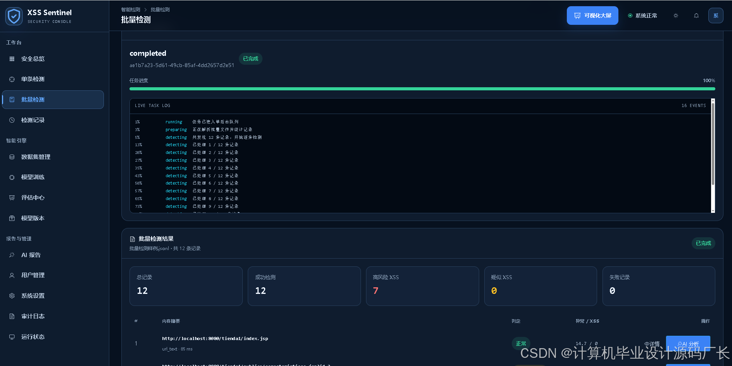Click the 内容摘要 column header

(171, 321)
